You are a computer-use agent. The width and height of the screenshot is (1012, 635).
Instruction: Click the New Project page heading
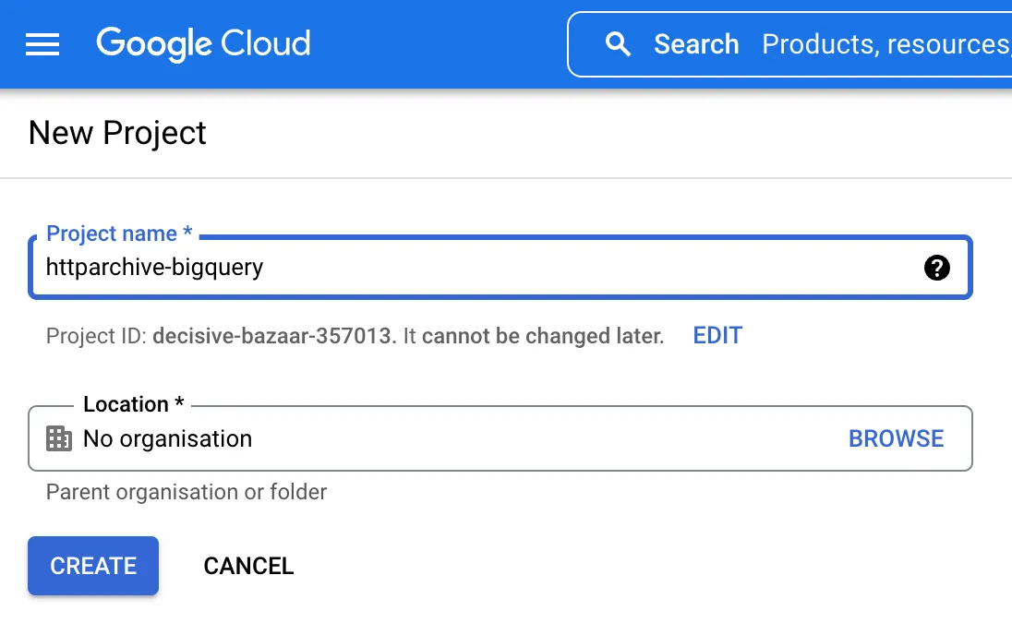tap(117, 133)
